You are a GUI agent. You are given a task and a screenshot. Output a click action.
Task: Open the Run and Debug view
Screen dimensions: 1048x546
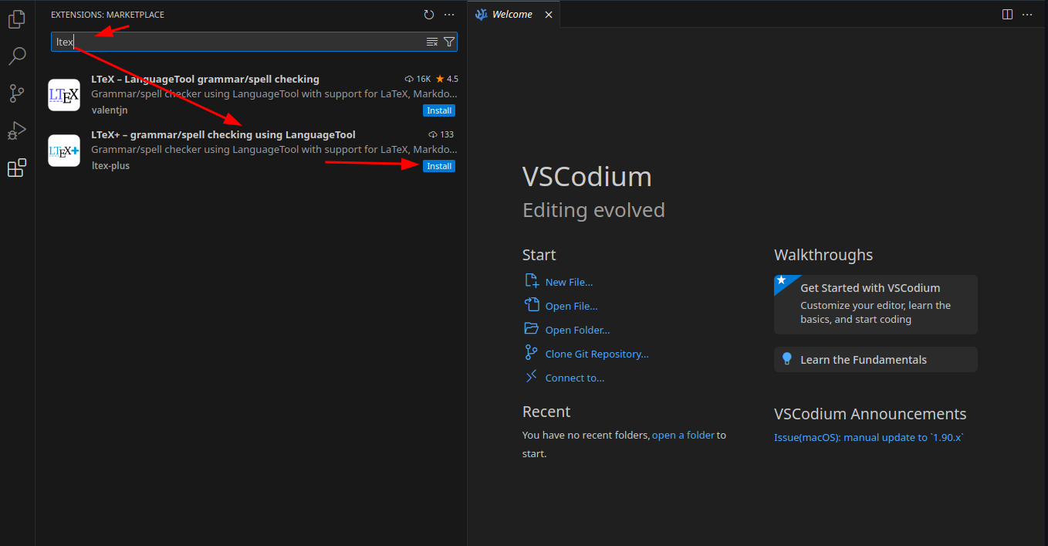coord(17,131)
